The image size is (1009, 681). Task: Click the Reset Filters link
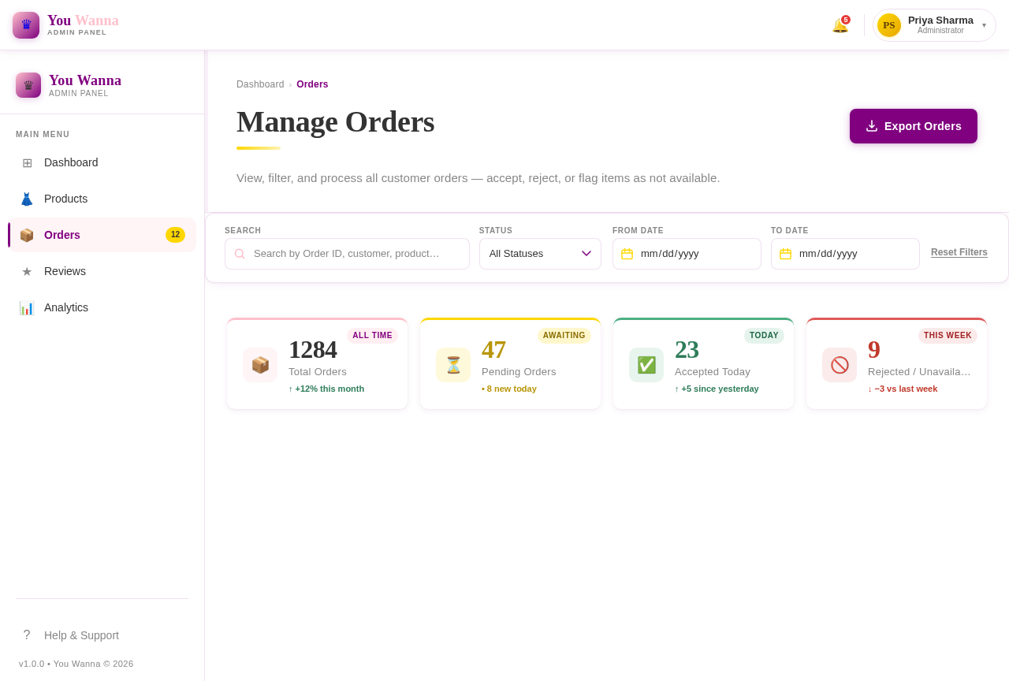coord(959,252)
